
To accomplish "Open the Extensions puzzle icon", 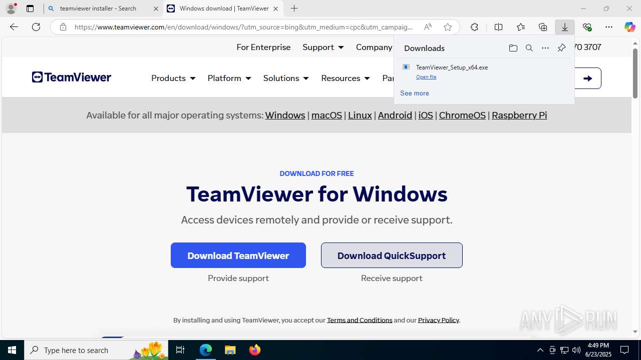I will click(x=474, y=27).
